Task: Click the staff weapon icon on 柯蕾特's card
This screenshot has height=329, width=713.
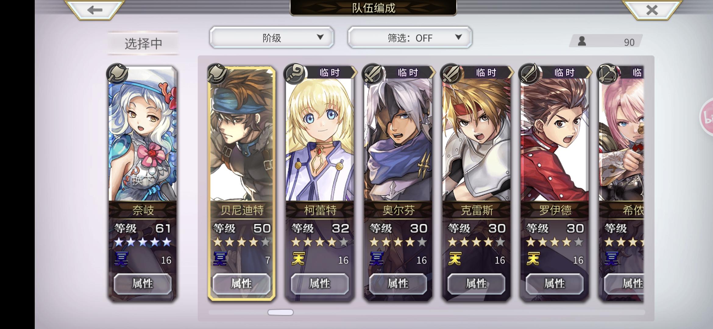Action: pyautogui.click(x=294, y=74)
